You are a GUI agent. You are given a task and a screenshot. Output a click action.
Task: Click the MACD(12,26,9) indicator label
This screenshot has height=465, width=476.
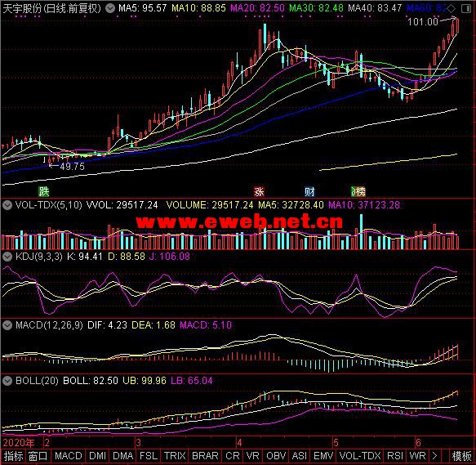tap(49, 325)
